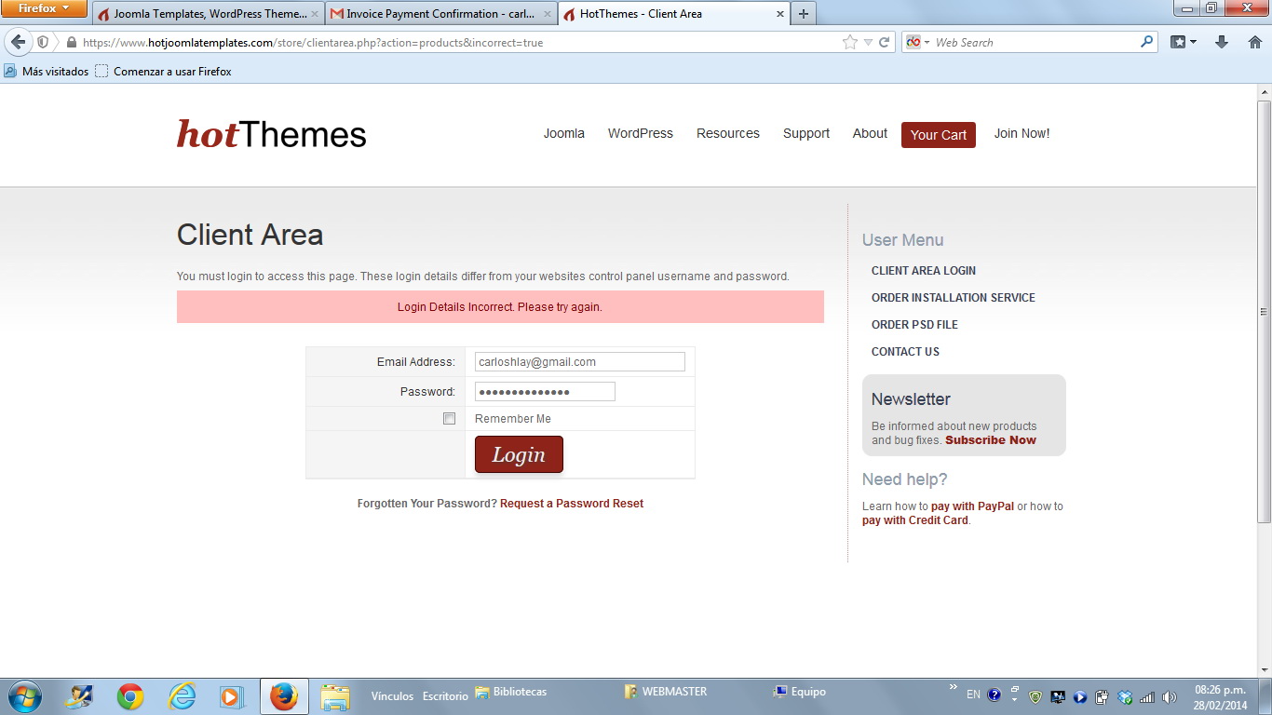Click the pay with Credit Card link

915,520
